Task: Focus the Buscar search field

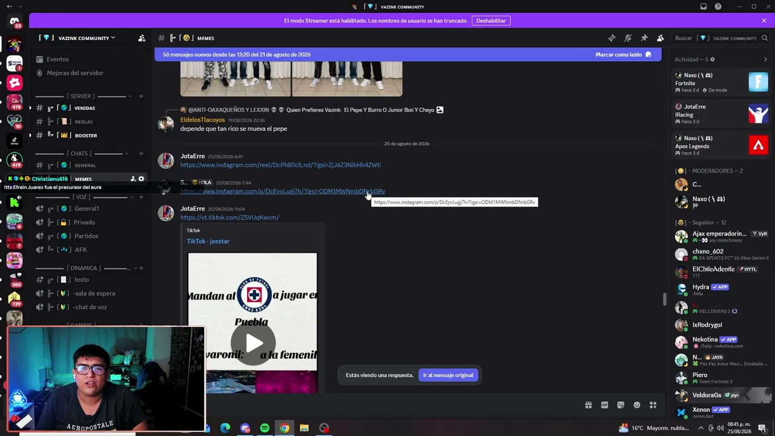Action: (x=720, y=38)
